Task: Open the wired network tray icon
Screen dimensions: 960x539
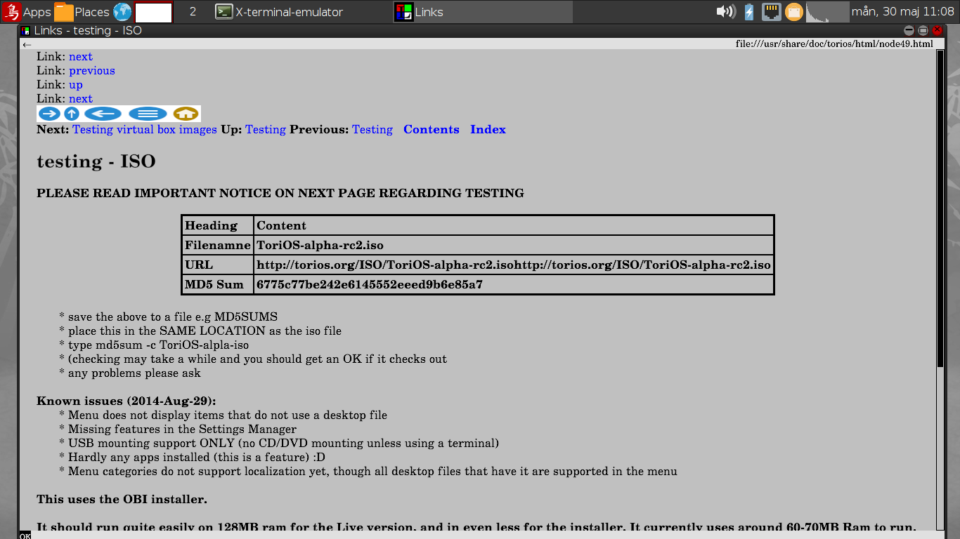Action: tap(772, 12)
